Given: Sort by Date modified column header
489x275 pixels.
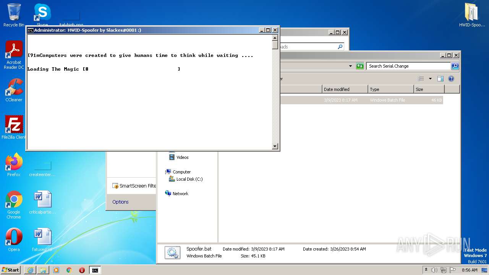Looking at the screenshot, I should coord(345,89).
